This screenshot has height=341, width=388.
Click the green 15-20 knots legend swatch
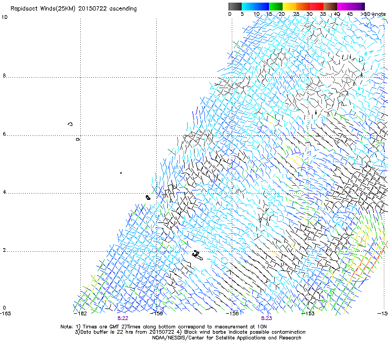pos(276,6)
